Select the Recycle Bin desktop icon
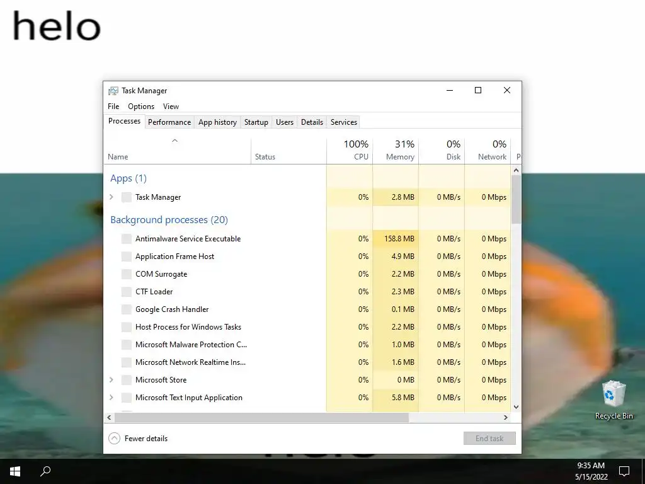This screenshot has height=484, width=645. click(614, 400)
